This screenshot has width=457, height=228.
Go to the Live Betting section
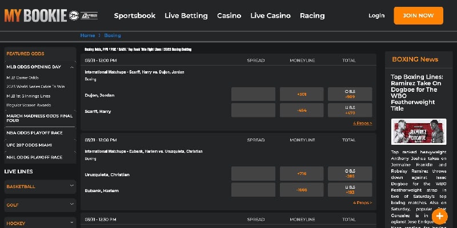point(186,16)
